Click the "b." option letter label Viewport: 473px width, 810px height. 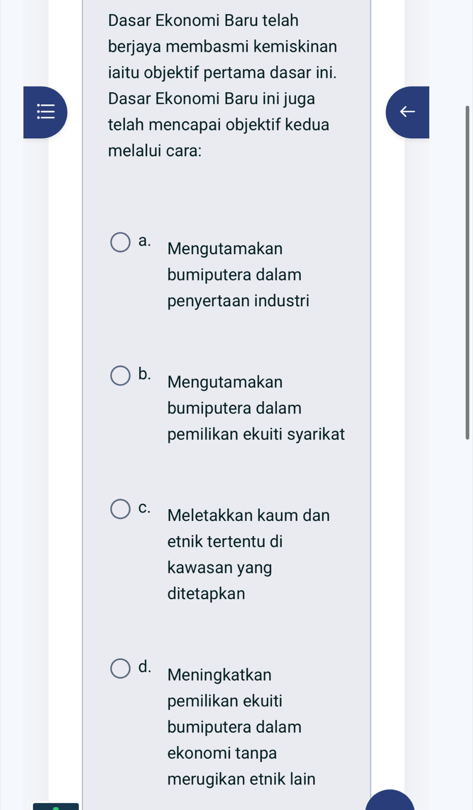[144, 374]
